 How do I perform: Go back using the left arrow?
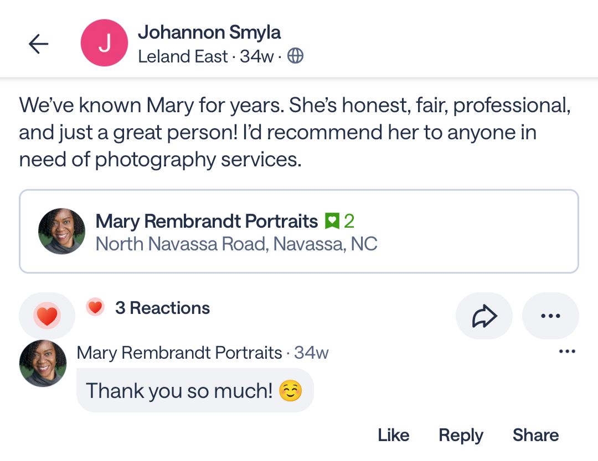39,44
